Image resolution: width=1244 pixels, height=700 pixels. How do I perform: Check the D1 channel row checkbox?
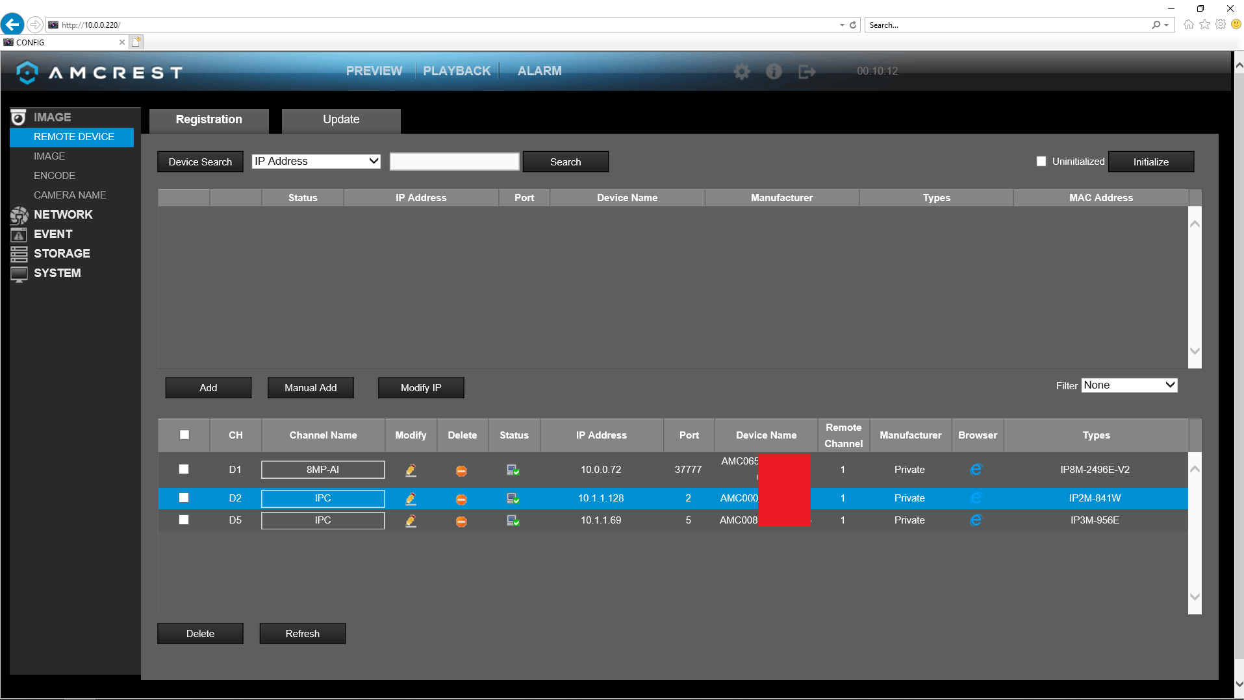[184, 469]
